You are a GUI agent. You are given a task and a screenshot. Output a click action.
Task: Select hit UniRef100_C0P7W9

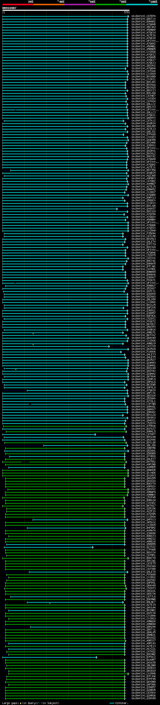(x=143, y=404)
